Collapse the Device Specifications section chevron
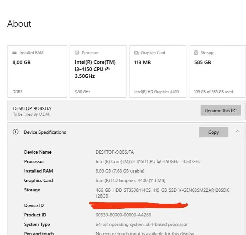The image size is (246, 235). point(238,131)
